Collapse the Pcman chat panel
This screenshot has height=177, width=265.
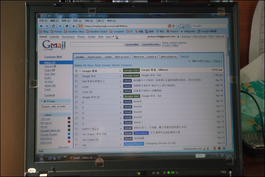click(42, 101)
